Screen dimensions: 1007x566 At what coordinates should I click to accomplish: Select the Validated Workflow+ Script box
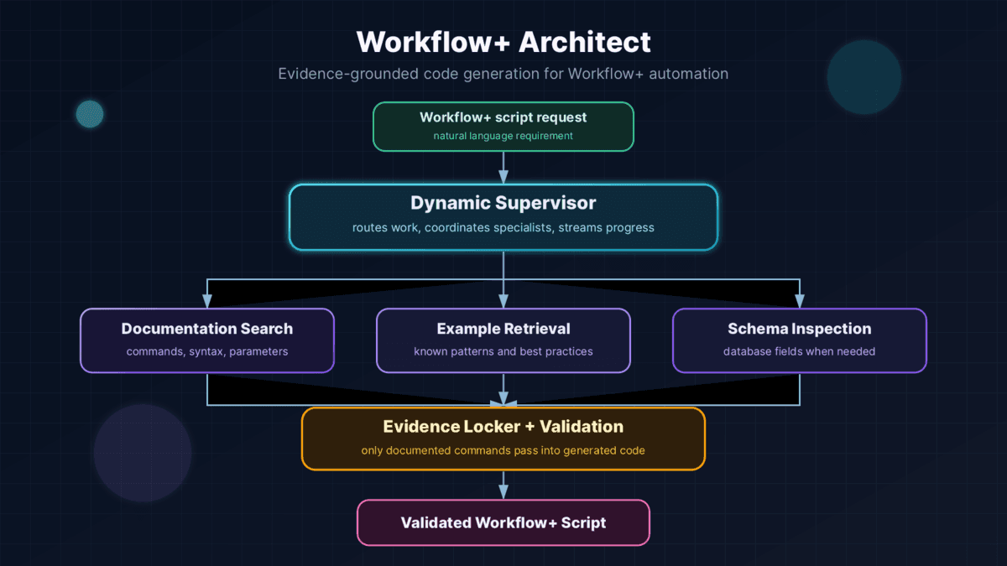(x=503, y=522)
